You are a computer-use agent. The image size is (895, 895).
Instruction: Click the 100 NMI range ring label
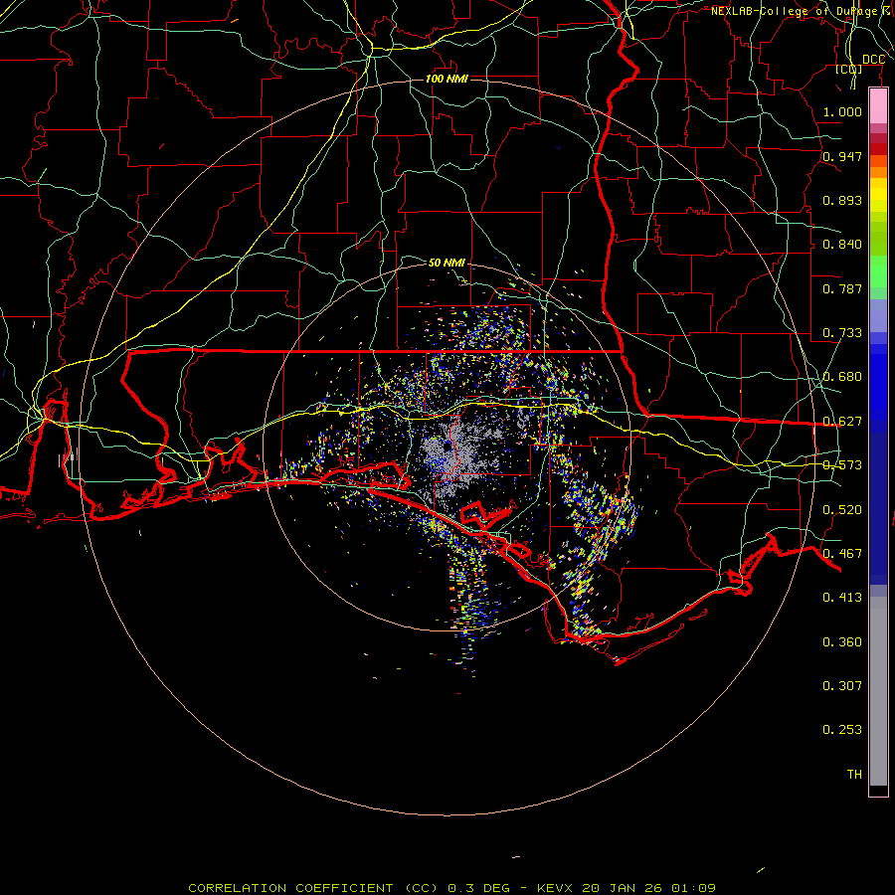pos(447,79)
